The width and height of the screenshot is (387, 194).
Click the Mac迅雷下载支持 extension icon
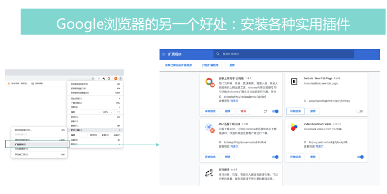(210, 127)
